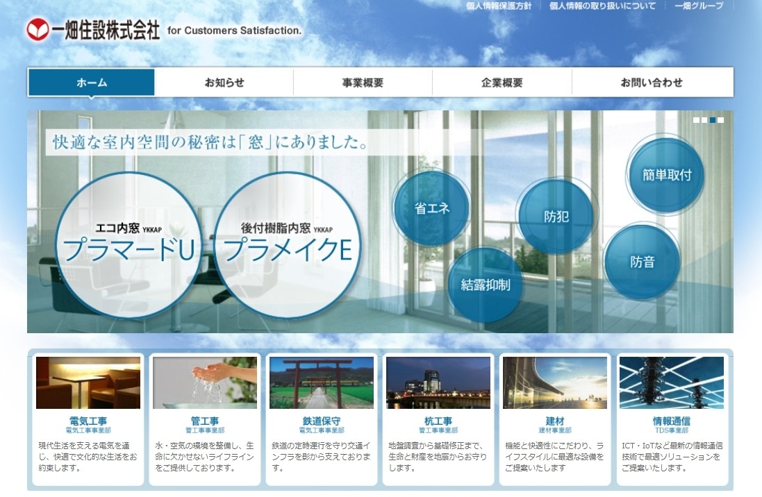
Task: Open the 杭工事 night city thumbnail
Action: coord(438,383)
